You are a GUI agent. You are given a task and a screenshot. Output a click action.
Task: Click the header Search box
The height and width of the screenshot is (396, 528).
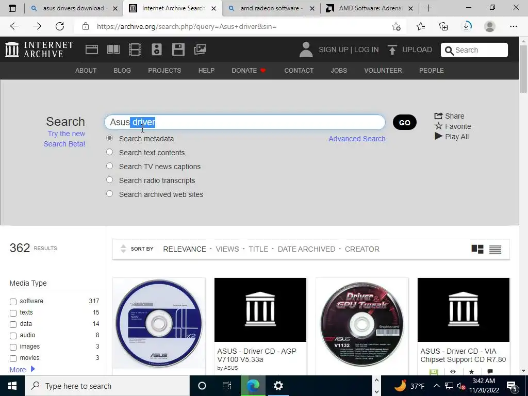(474, 50)
